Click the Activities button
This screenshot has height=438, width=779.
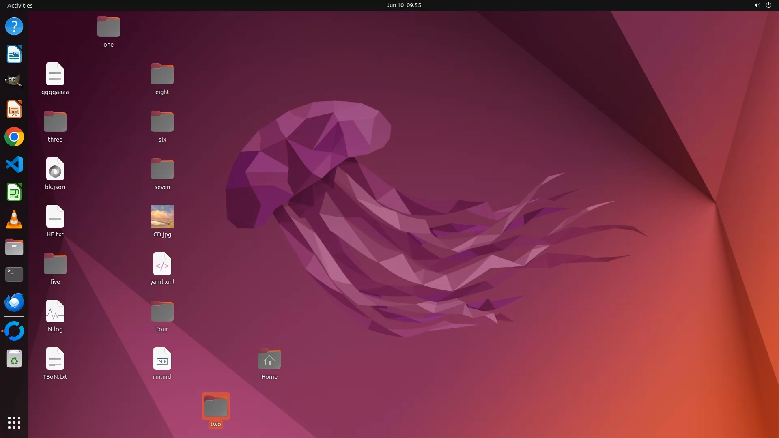click(20, 5)
